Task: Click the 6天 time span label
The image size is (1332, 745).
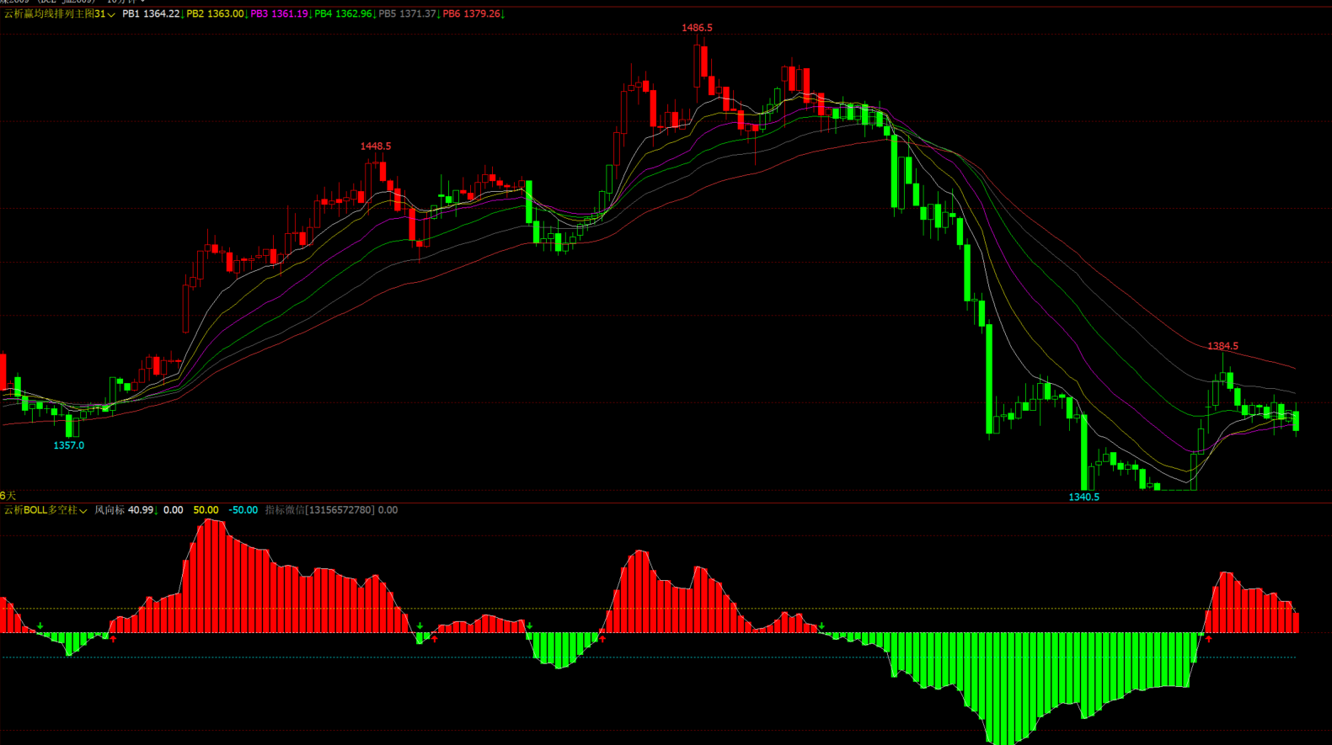Action: coord(8,496)
